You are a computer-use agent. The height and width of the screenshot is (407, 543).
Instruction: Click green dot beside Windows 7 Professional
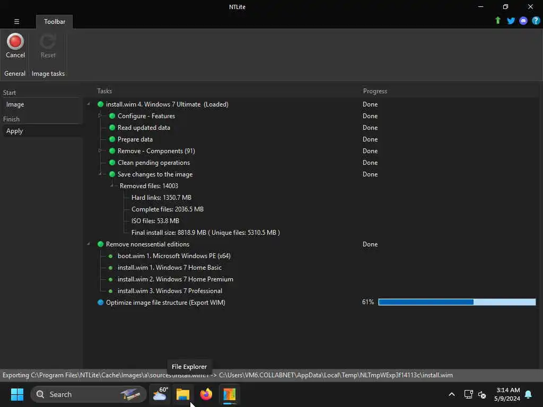[x=110, y=291]
